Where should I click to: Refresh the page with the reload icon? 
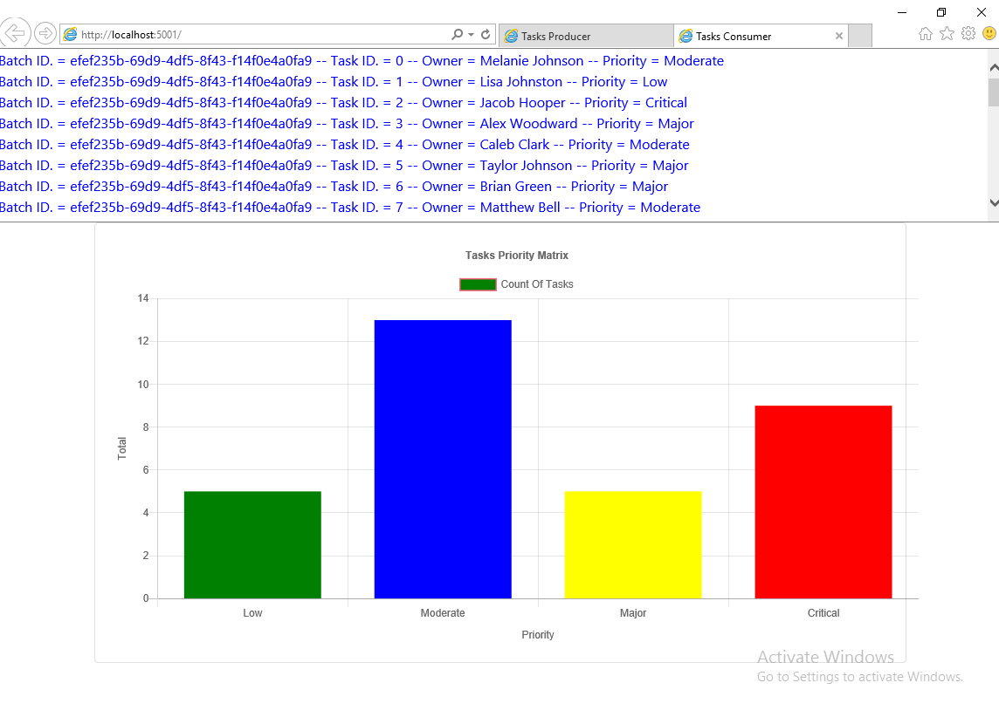pyautogui.click(x=486, y=35)
